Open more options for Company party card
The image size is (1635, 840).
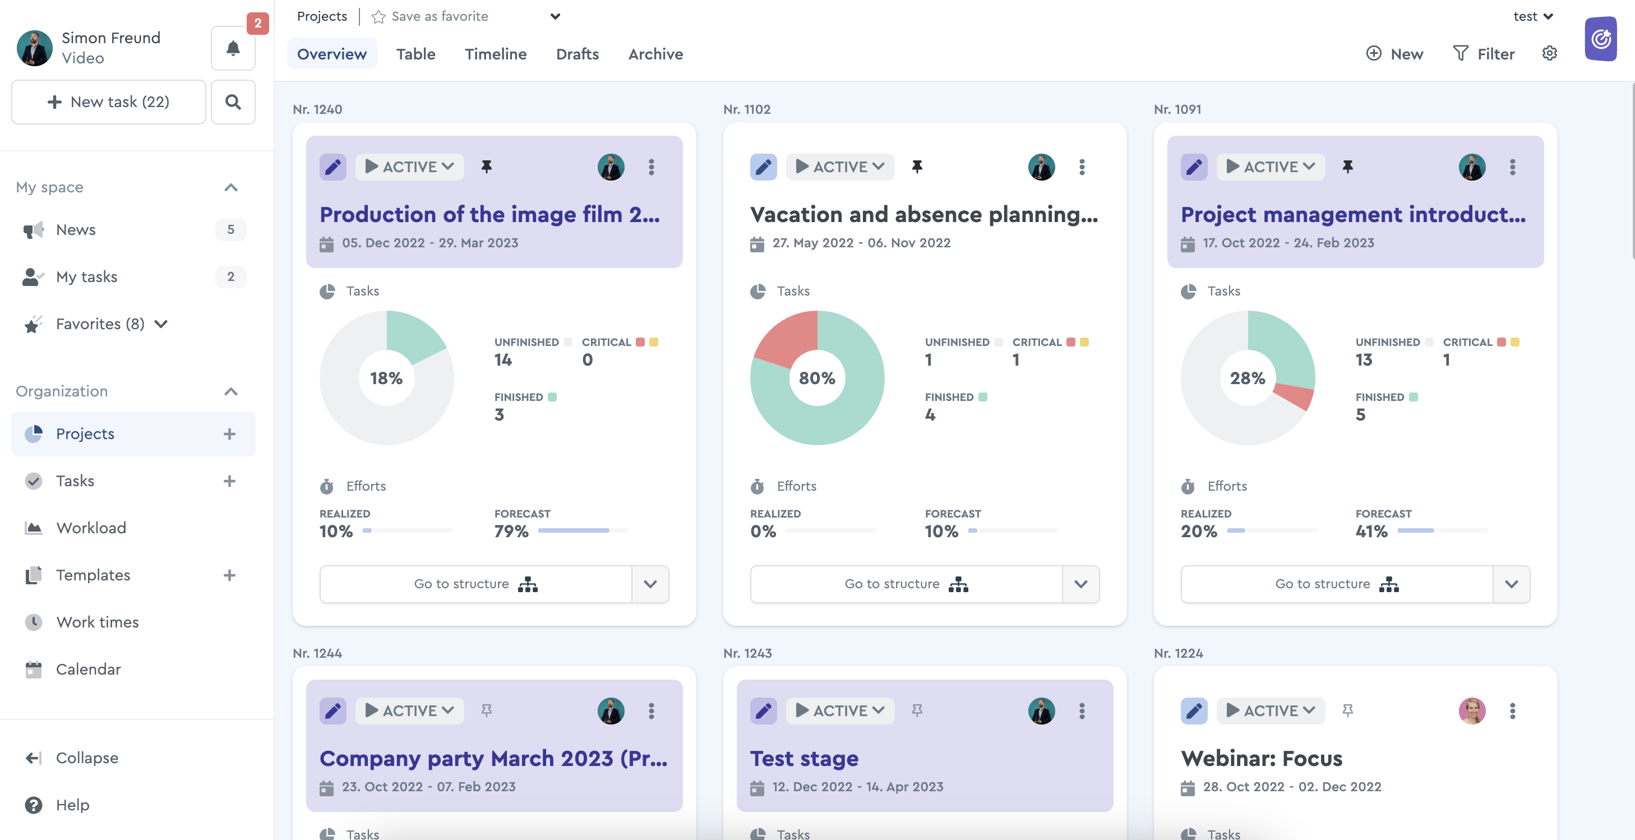651,710
